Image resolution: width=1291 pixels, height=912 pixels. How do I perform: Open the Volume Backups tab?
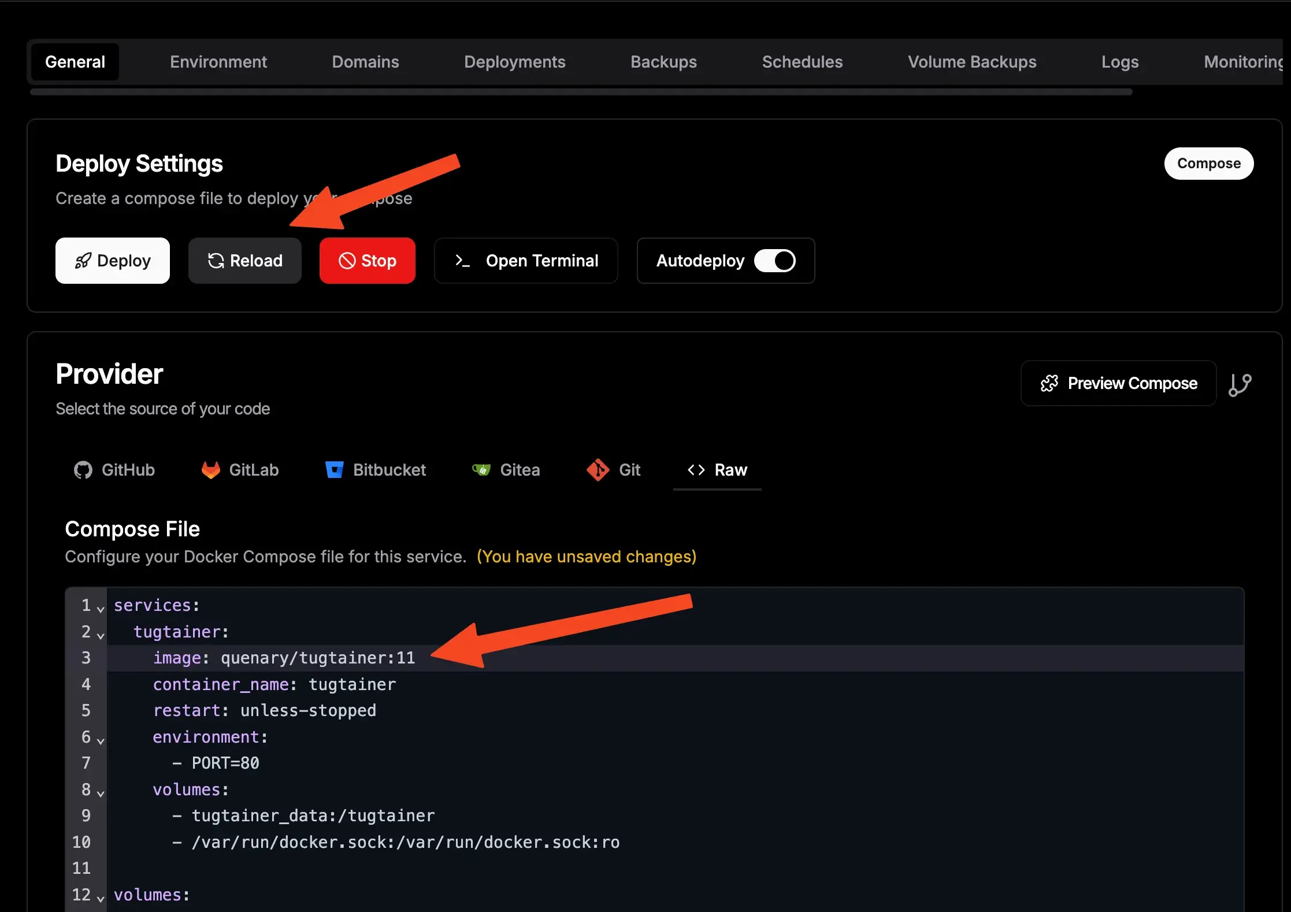pos(971,62)
